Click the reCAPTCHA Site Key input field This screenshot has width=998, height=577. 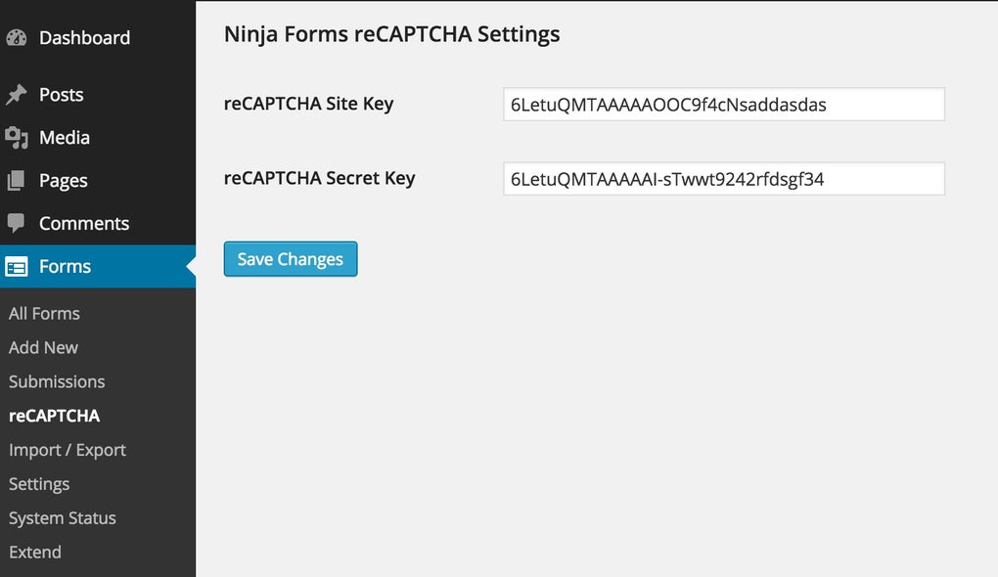(723, 104)
